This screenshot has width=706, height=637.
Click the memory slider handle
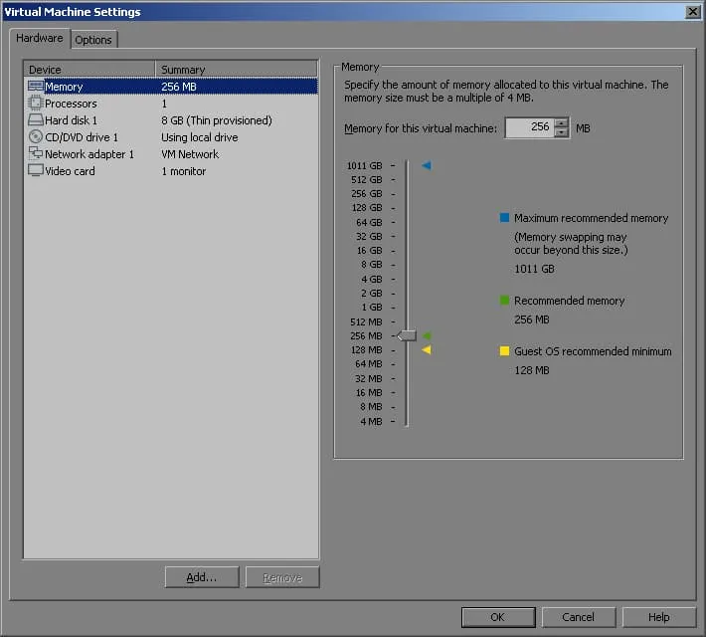[x=407, y=336]
